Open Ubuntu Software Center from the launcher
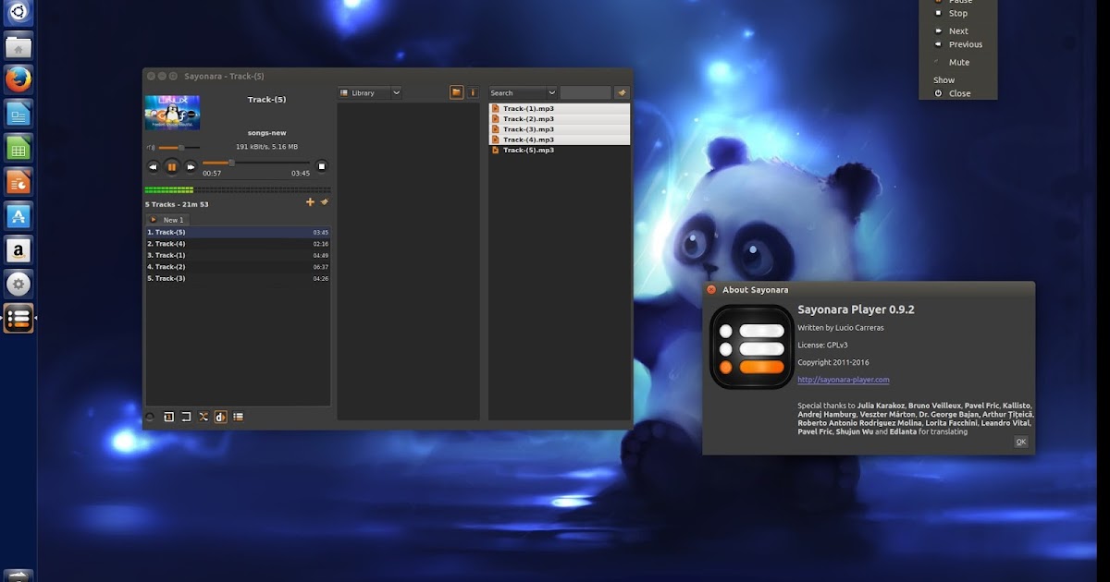The height and width of the screenshot is (582, 1110). pyautogui.click(x=18, y=216)
